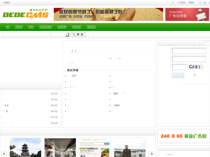The width and height of the screenshot is (210, 157).
Task: Focus the site search keyword field
Action: [26, 35]
